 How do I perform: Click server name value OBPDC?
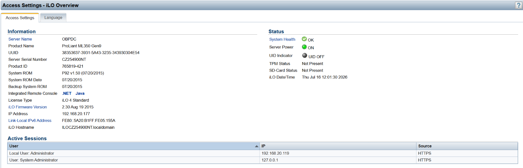[x=69, y=39]
